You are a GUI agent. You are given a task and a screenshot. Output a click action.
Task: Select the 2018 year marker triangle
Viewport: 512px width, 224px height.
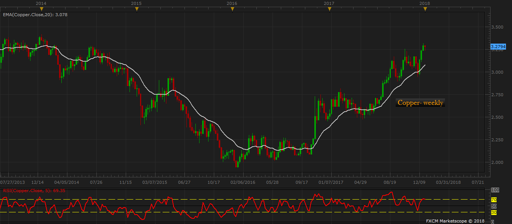tap(425, 9)
